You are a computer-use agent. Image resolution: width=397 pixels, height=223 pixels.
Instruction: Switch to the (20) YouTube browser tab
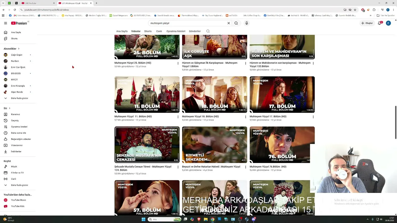(38, 3)
